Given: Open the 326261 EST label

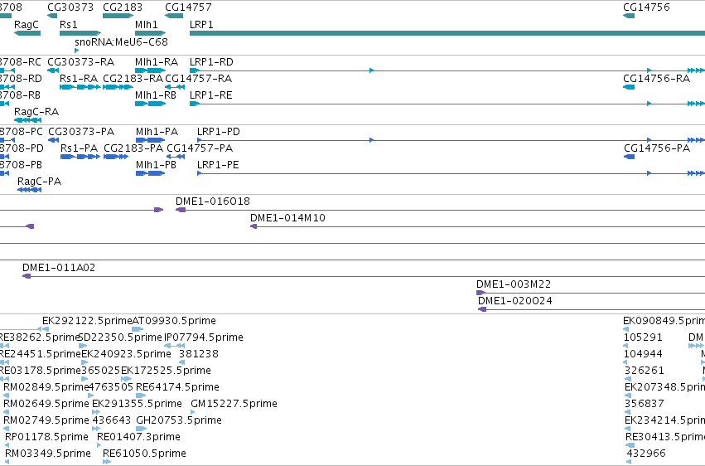Looking at the screenshot, I should pyautogui.click(x=645, y=371).
